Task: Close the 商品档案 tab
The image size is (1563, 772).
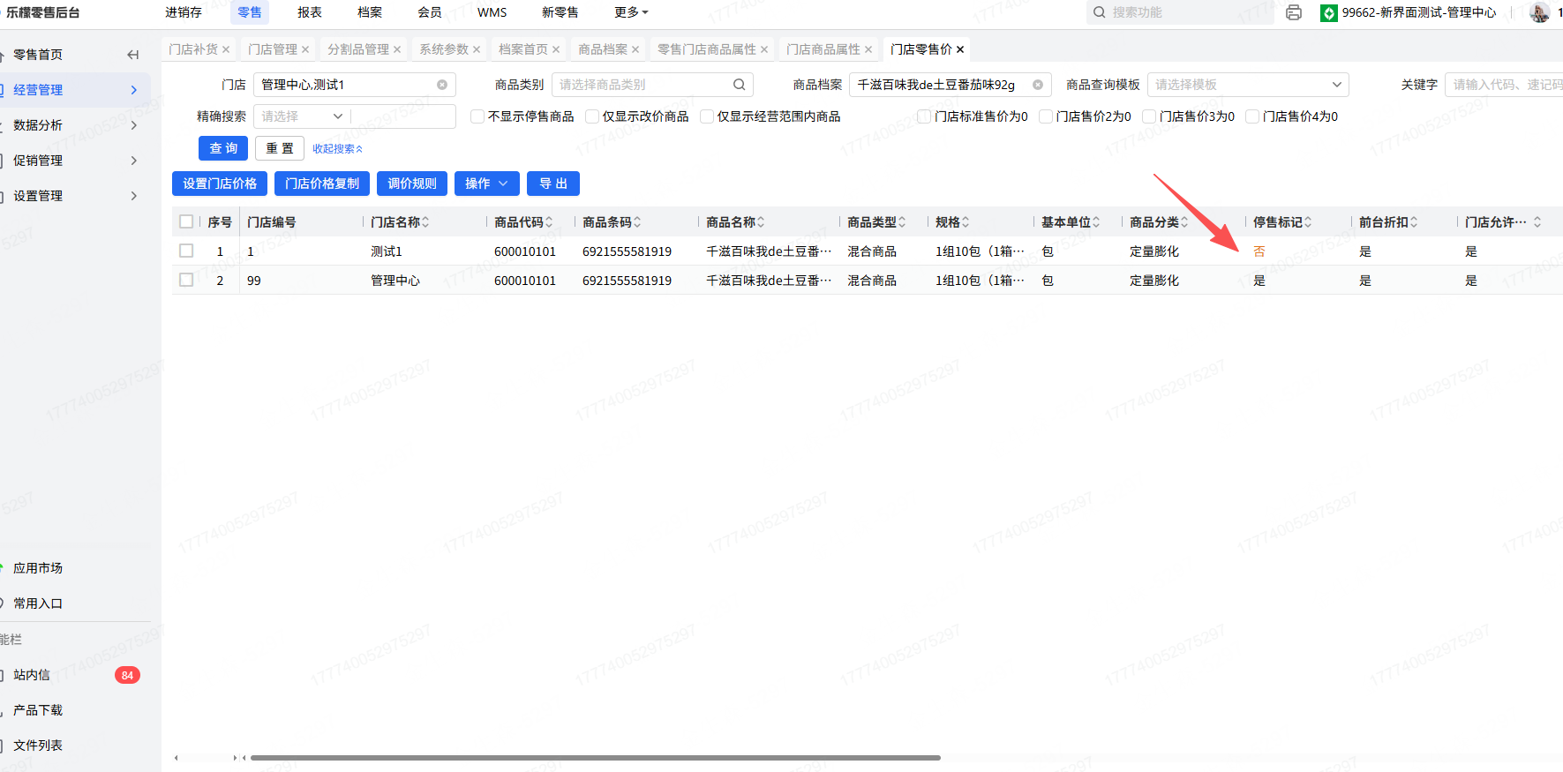Action: pos(635,49)
